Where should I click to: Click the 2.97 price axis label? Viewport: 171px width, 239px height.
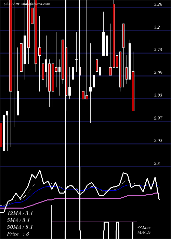158,118
